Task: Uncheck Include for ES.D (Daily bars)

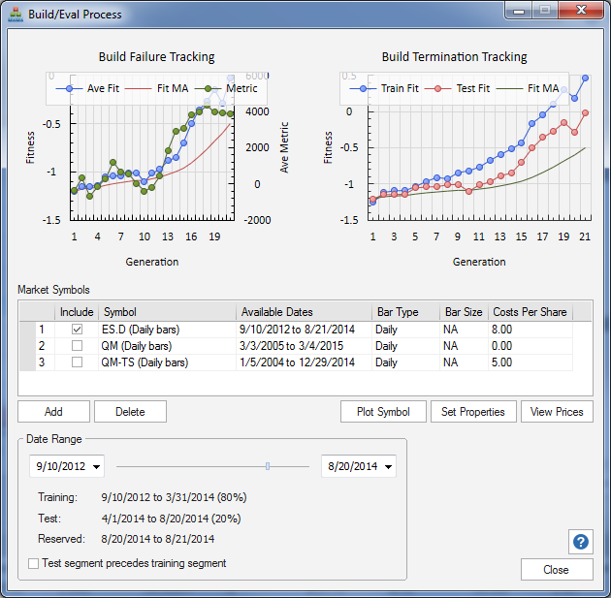Action: click(77, 330)
